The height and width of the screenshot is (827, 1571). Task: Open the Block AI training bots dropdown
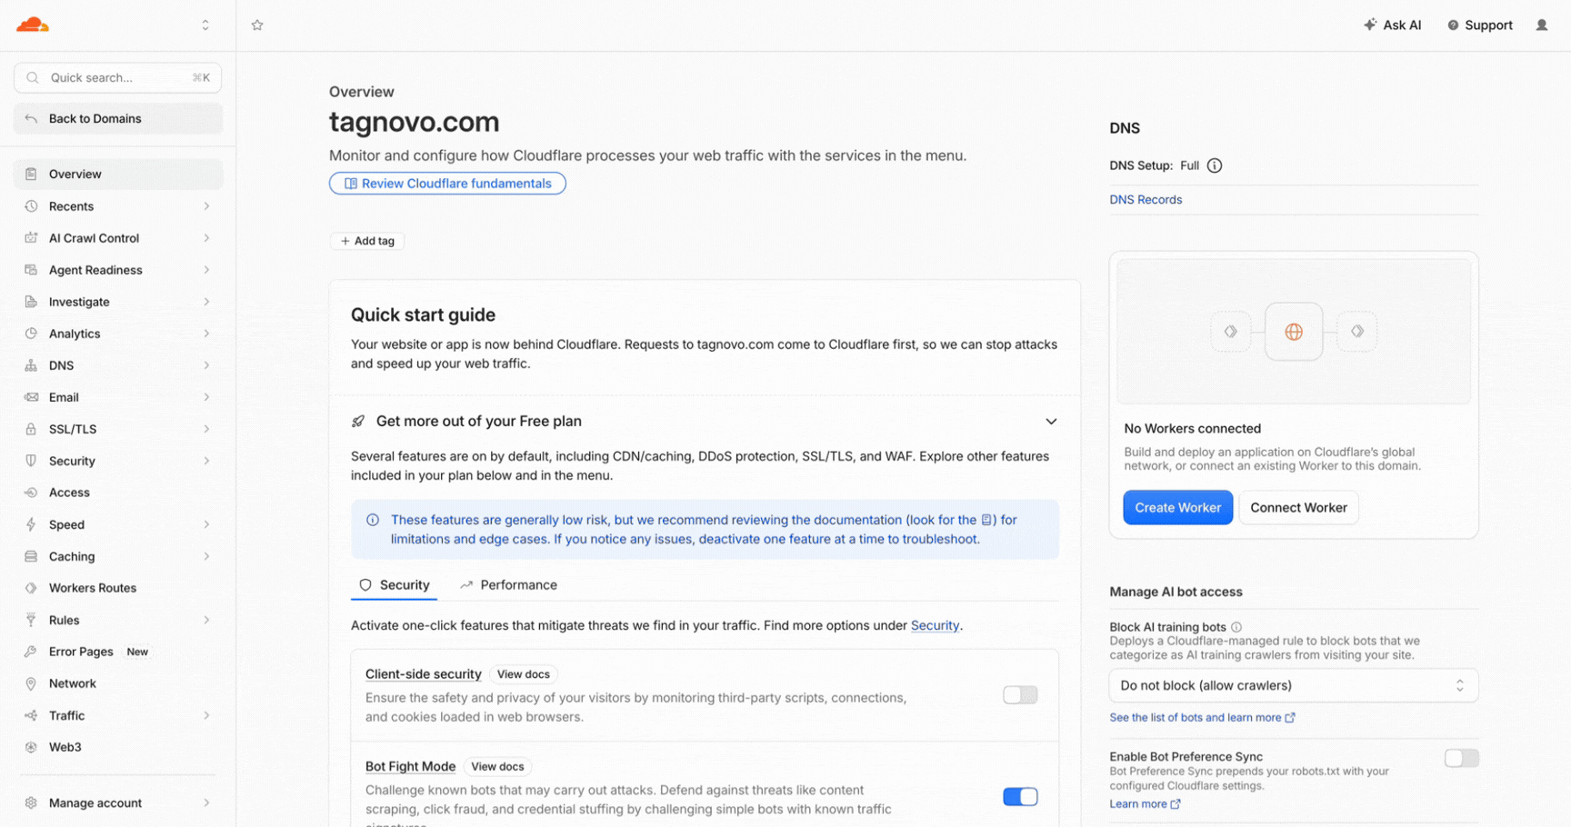tap(1293, 685)
